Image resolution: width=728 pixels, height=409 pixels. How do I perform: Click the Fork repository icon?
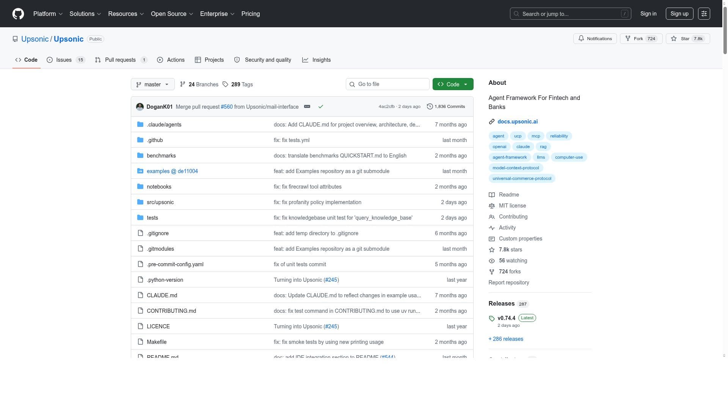pyautogui.click(x=628, y=39)
